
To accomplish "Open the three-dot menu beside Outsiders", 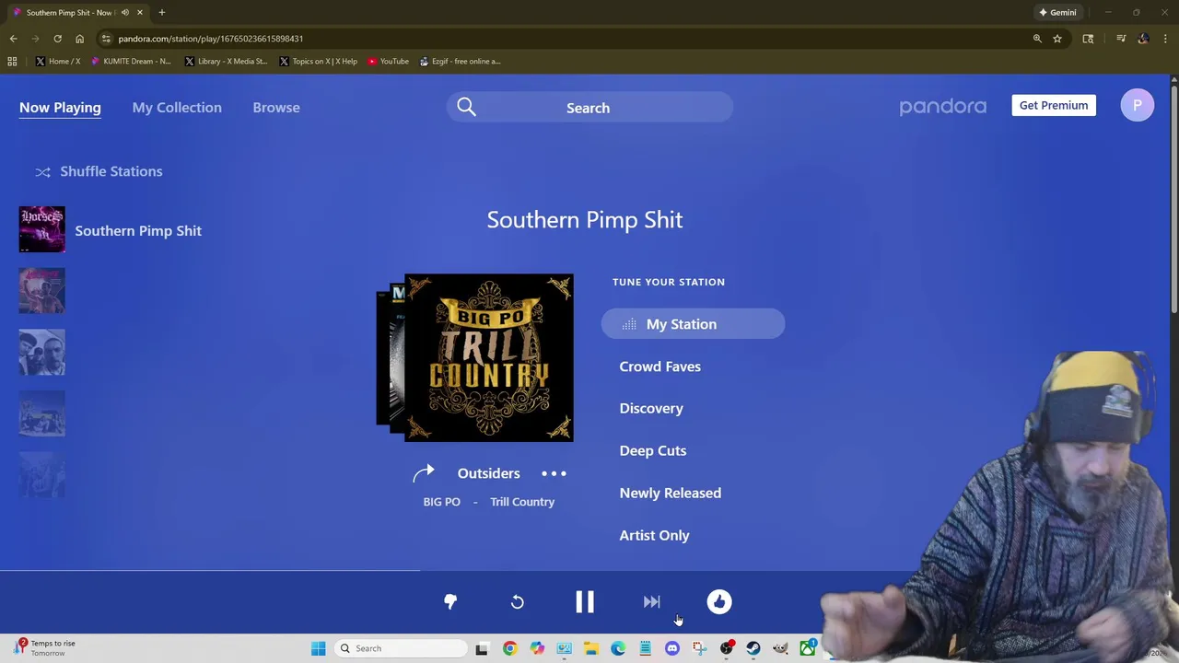I will pos(554,473).
